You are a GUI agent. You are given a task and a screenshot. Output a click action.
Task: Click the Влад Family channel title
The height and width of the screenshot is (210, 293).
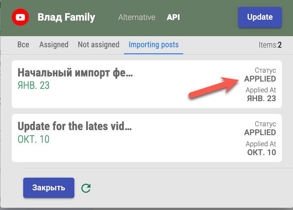click(66, 17)
